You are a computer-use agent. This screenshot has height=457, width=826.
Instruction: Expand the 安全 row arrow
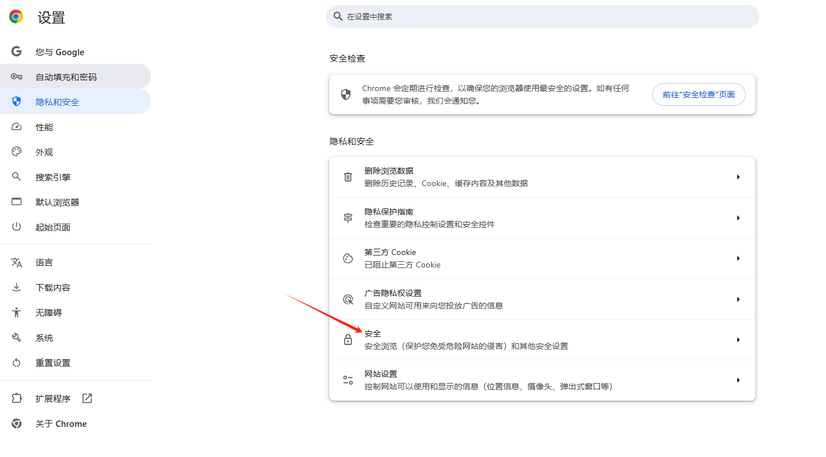tap(738, 340)
